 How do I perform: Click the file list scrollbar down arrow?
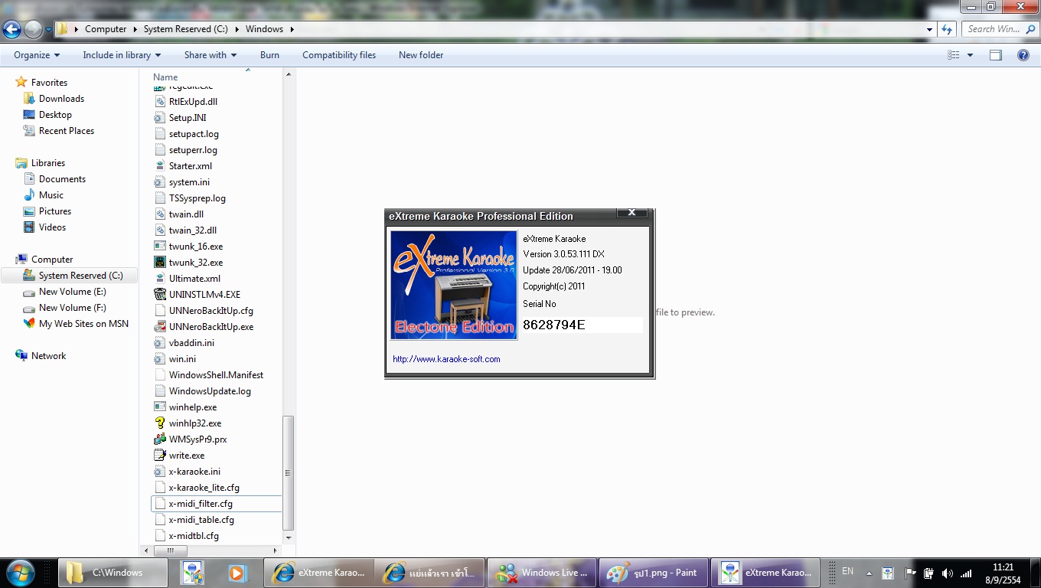(289, 537)
